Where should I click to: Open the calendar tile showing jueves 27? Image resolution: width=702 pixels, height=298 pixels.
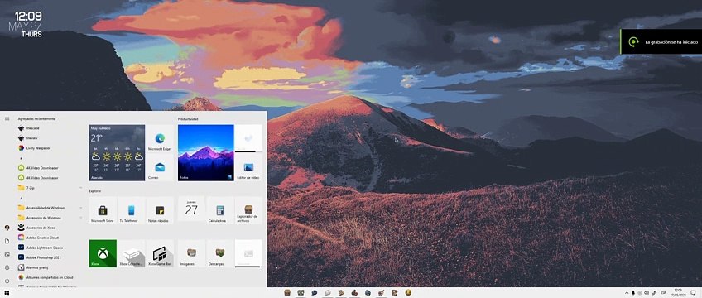click(191, 209)
